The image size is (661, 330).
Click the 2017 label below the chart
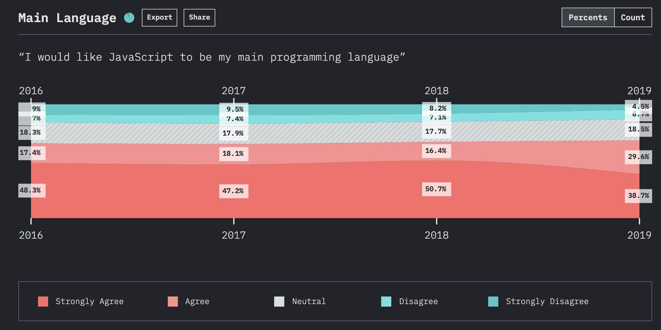click(x=234, y=235)
